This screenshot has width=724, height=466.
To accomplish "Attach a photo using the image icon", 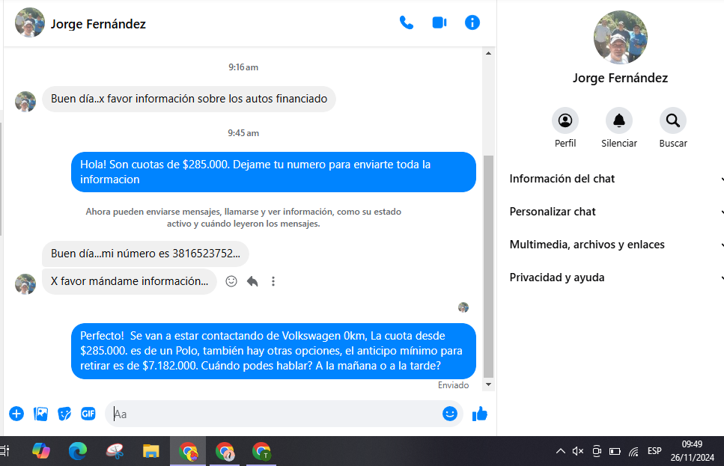I will [x=40, y=414].
